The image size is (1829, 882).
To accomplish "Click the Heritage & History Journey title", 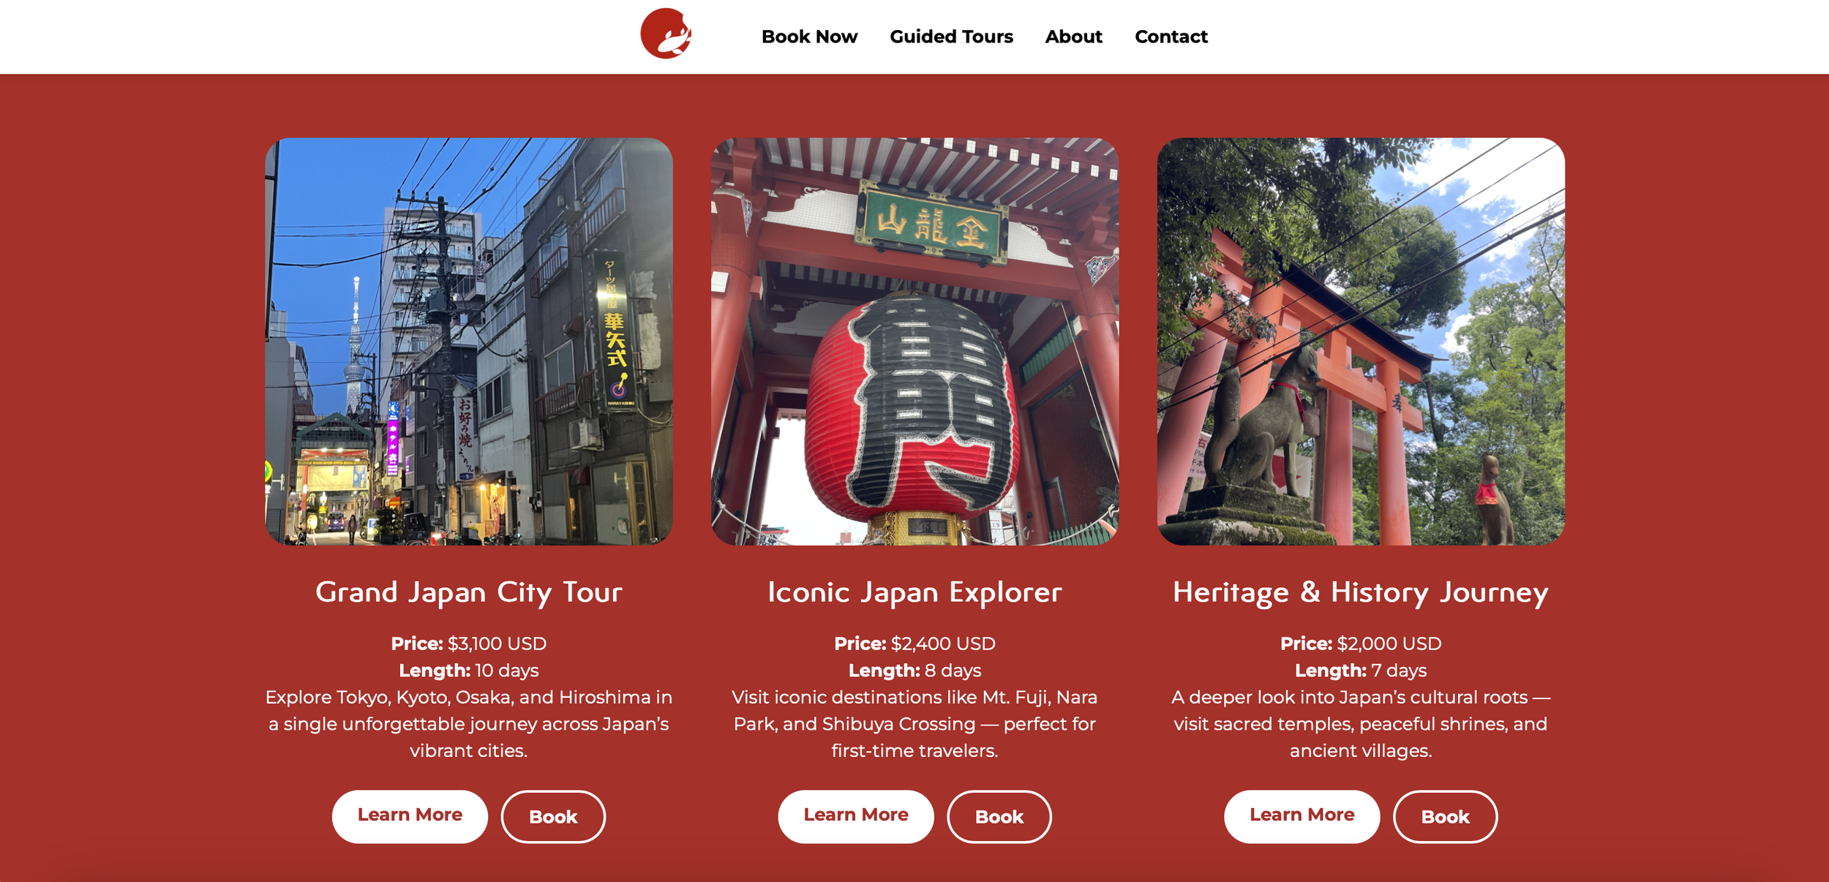I will (1361, 592).
